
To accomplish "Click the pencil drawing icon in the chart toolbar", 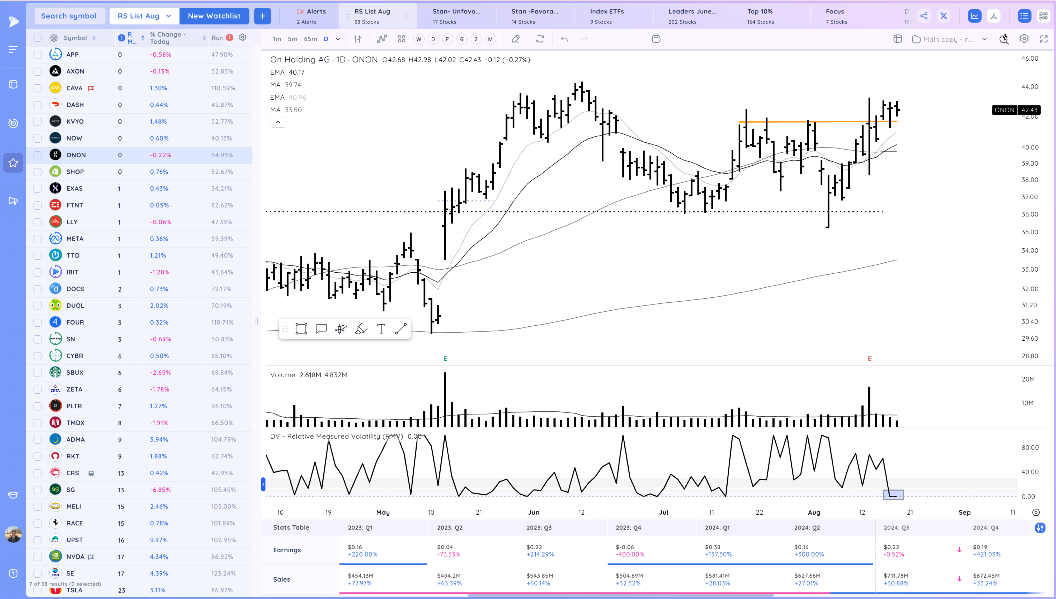I will click(x=516, y=39).
